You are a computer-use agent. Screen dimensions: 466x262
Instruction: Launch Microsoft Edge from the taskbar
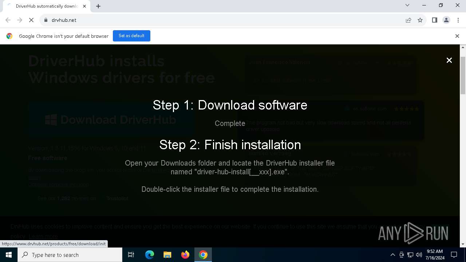tap(150, 255)
